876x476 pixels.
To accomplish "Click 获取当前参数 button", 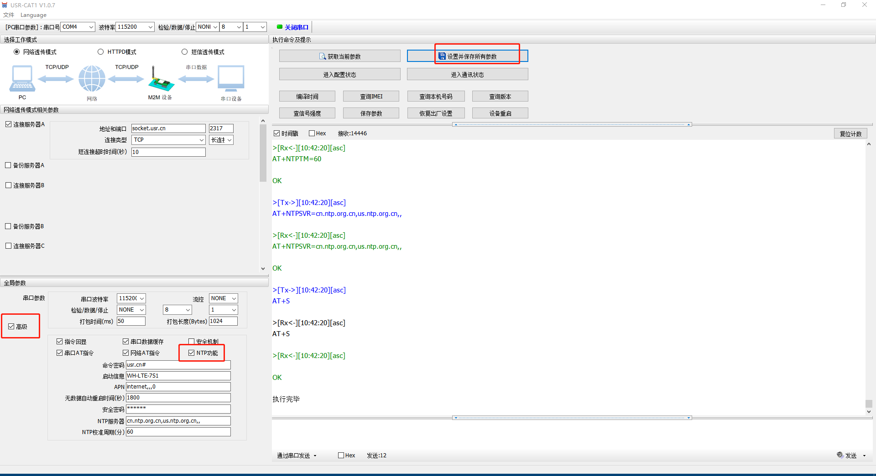I will click(339, 56).
